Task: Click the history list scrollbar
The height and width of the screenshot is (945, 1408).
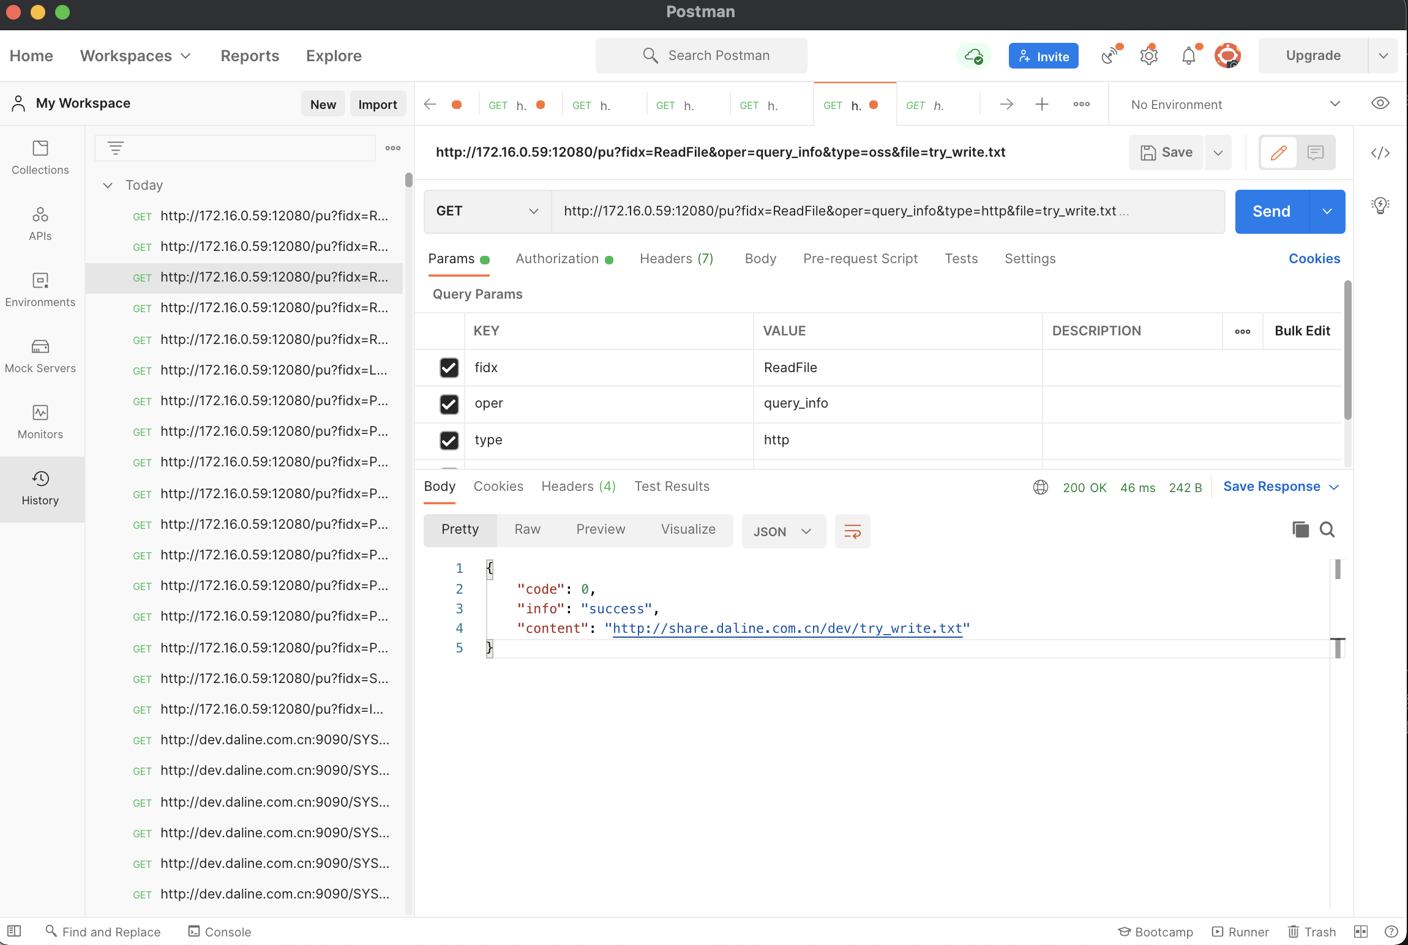Action: pyautogui.click(x=408, y=179)
